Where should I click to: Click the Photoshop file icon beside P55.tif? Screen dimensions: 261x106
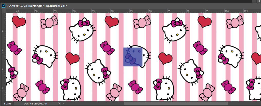pyautogui.click(x=3, y=6)
